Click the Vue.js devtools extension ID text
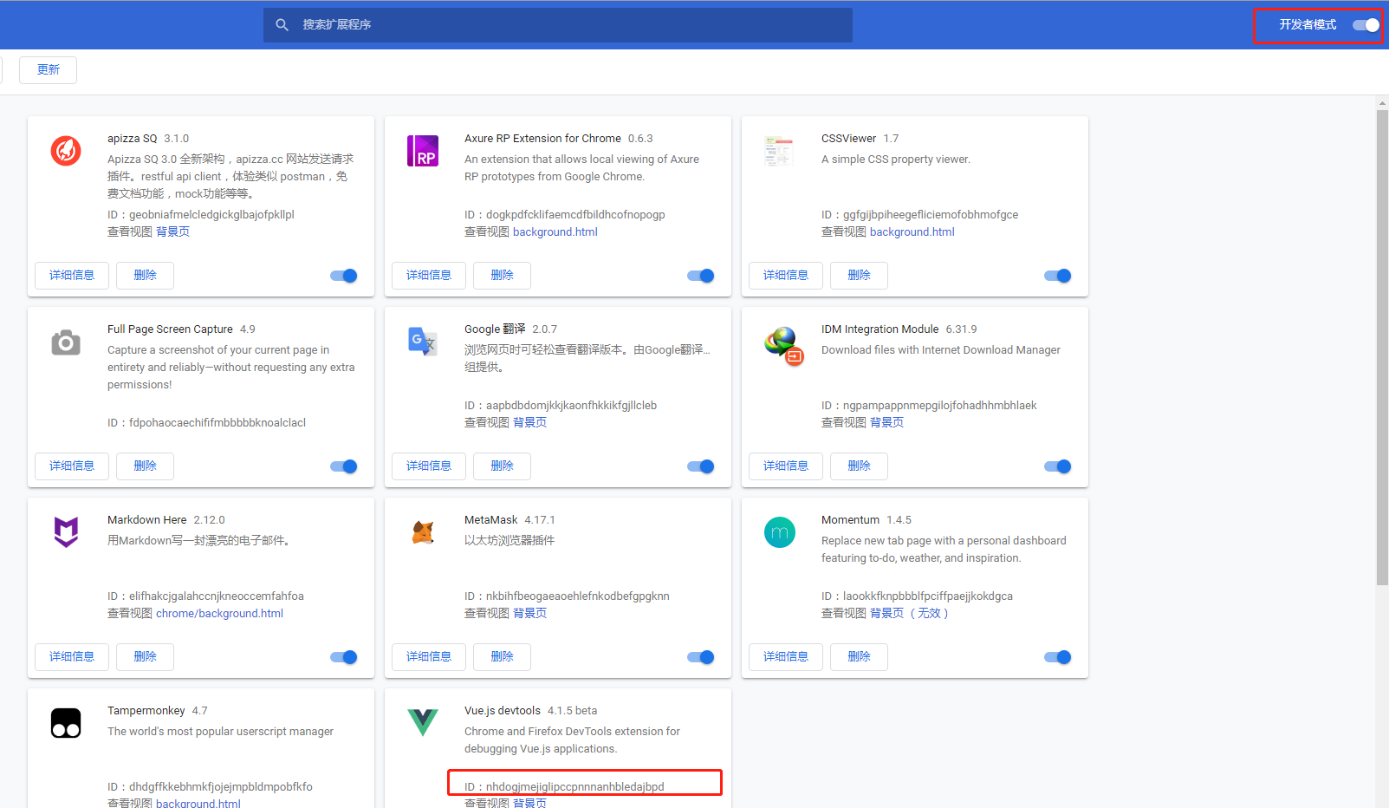This screenshot has height=808, width=1389. pos(564,787)
